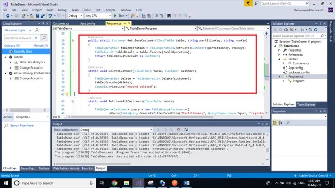Open the Analyze menu
The height and width of the screenshot is (188, 335).
pos(110,10)
